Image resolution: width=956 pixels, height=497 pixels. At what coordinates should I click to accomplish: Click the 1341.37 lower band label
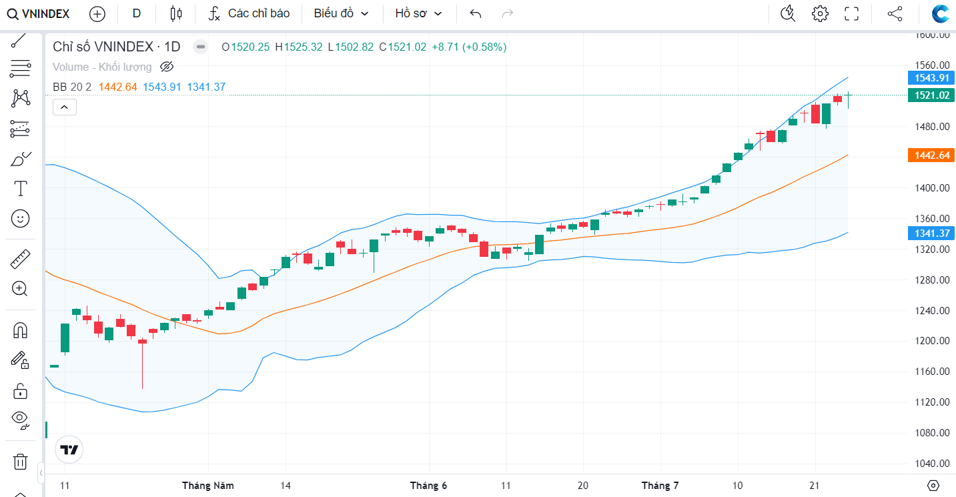931,233
